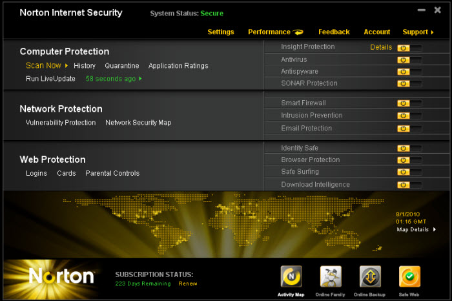This screenshot has height=301, width=452.
Task: Open the Online Backup icon
Action: (x=370, y=276)
